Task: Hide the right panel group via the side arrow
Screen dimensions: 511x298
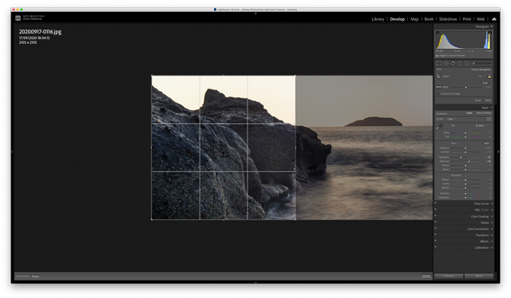Action: click(498, 152)
